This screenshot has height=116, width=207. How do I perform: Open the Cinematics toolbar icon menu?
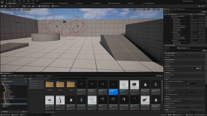(33, 6)
